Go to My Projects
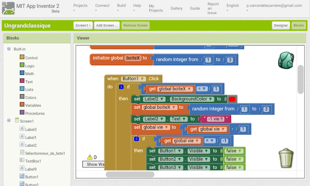This screenshot has width=310, height=186. tap(156, 8)
